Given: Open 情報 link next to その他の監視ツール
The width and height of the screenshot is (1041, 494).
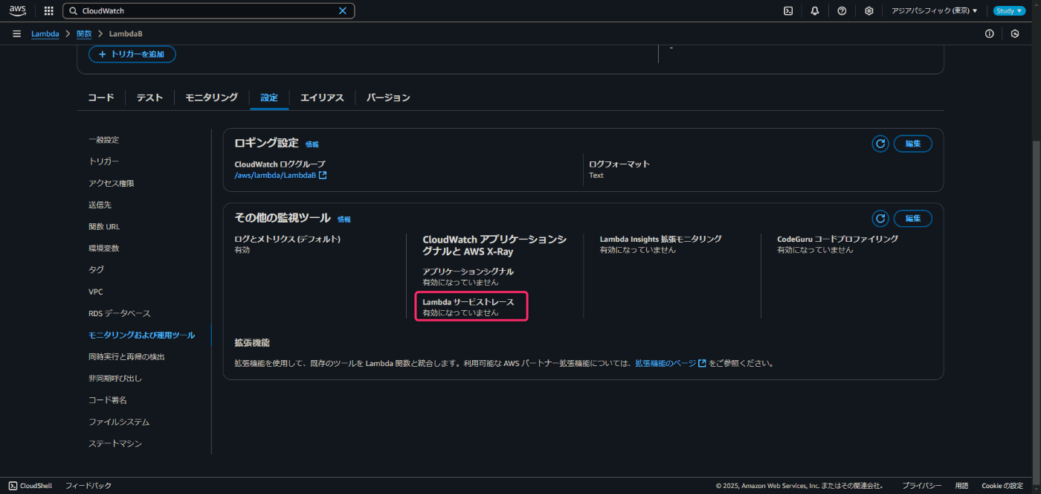Looking at the screenshot, I should point(344,219).
